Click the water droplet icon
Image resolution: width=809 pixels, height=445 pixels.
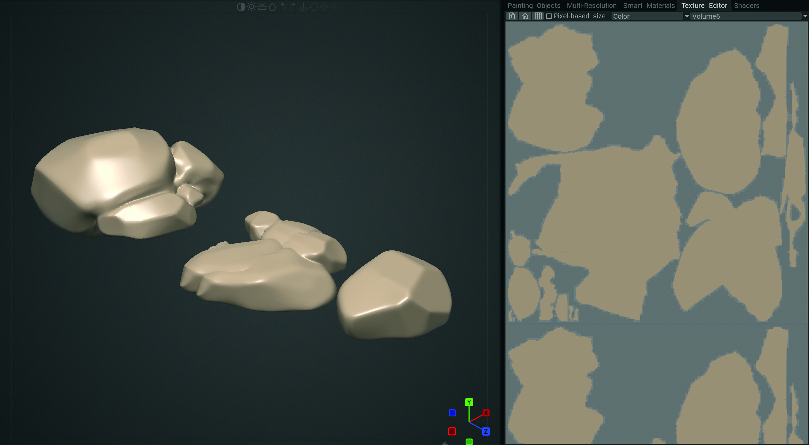click(272, 7)
